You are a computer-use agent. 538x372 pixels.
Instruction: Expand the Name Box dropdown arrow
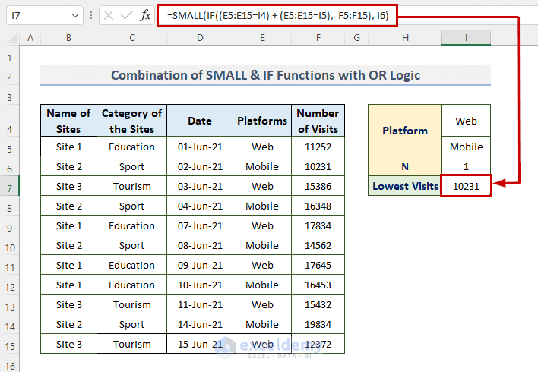tap(74, 15)
